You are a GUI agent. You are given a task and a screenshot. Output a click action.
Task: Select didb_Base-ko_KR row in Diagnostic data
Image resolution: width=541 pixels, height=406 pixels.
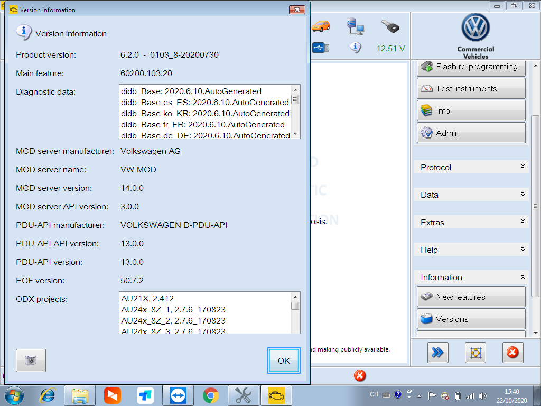point(205,114)
